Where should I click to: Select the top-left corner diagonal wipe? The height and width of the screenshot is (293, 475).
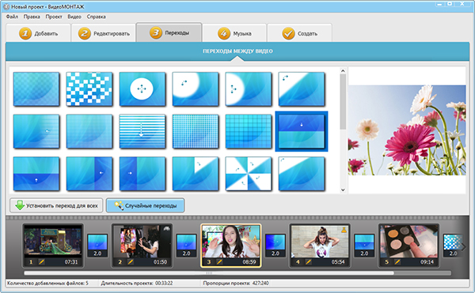(x=301, y=89)
